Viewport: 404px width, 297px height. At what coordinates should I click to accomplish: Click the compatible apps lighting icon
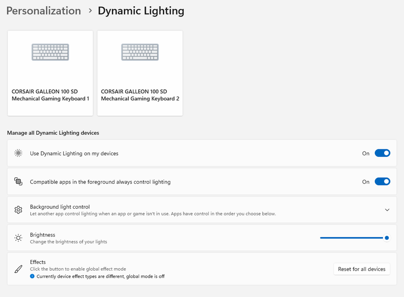coord(18,182)
